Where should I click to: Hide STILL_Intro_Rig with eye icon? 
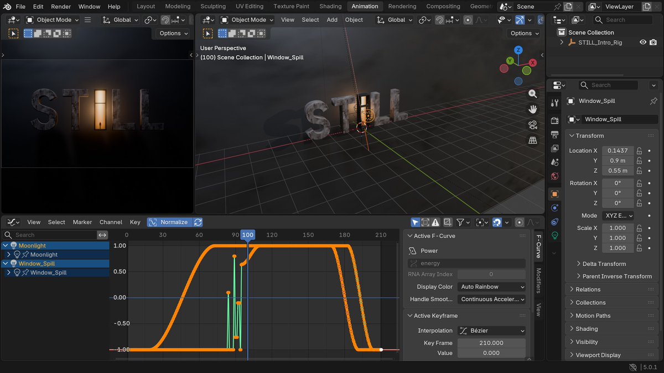coord(643,43)
